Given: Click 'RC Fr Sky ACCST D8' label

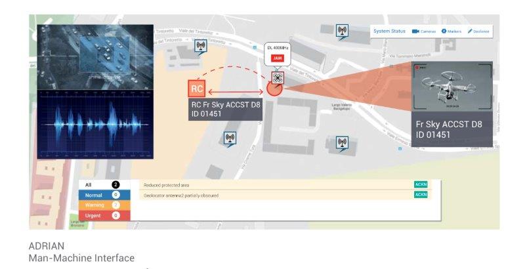Looking at the screenshot, I should (225, 105).
